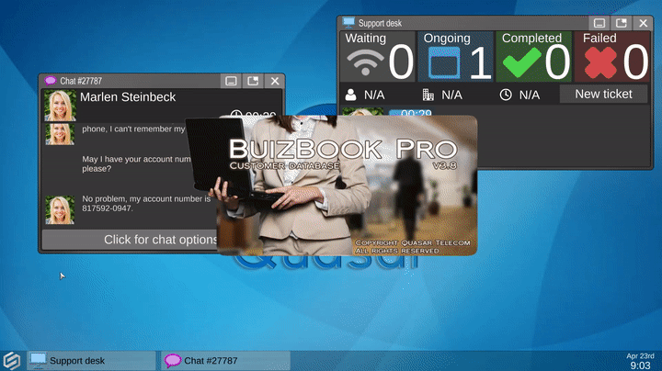
Task: Click the chat bubble icon in Chat title bar
Action: click(51, 81)
